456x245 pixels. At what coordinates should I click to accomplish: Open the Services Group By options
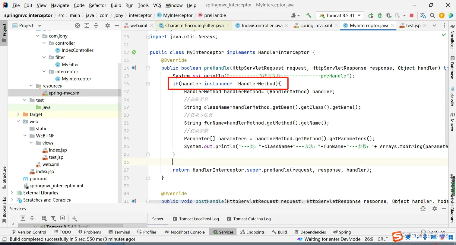tap(44, 218)
